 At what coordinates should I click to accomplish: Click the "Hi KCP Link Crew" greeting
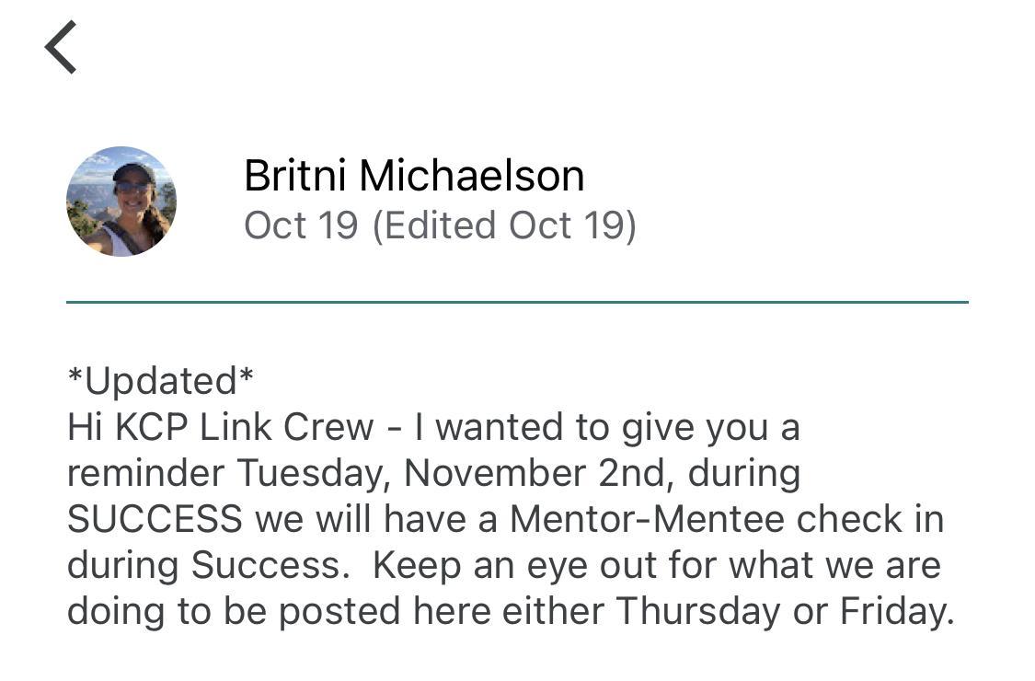(221, 427)
